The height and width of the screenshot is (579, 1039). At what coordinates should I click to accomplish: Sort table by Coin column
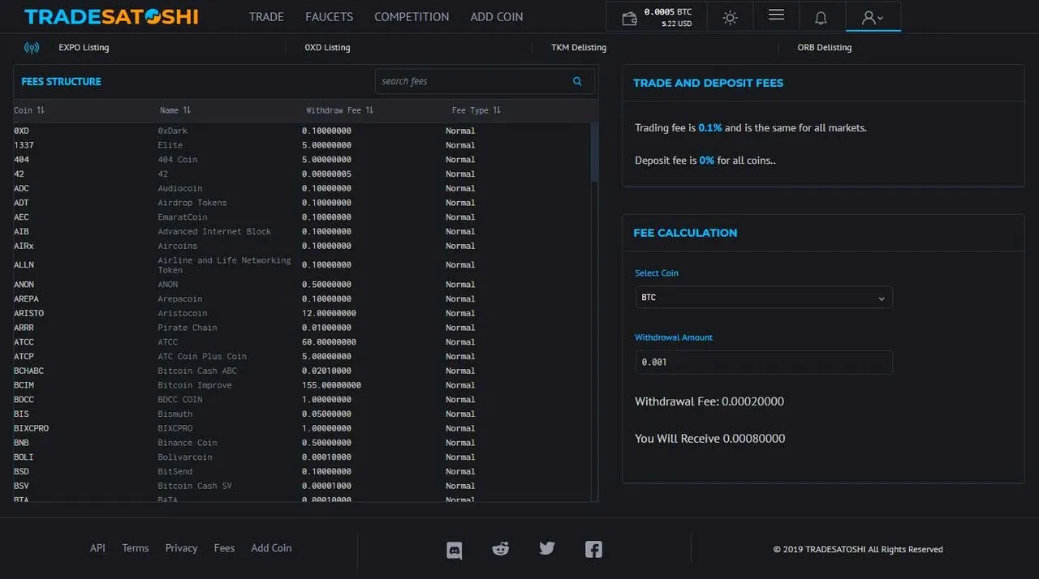point(29,110)
